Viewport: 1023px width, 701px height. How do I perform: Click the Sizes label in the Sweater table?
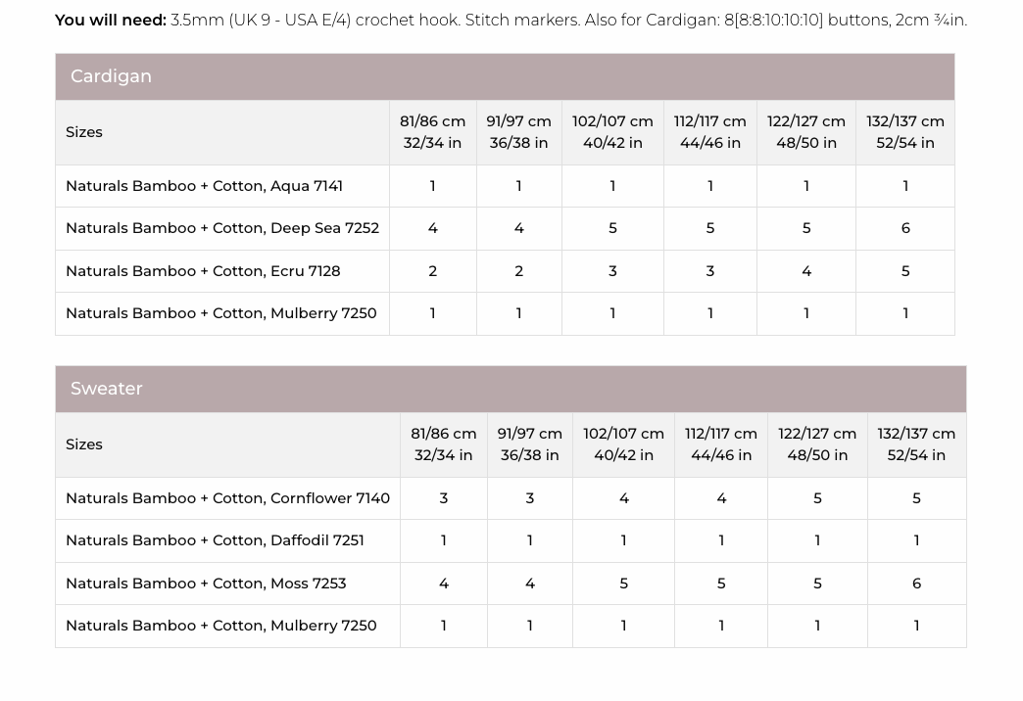(84, 444)
